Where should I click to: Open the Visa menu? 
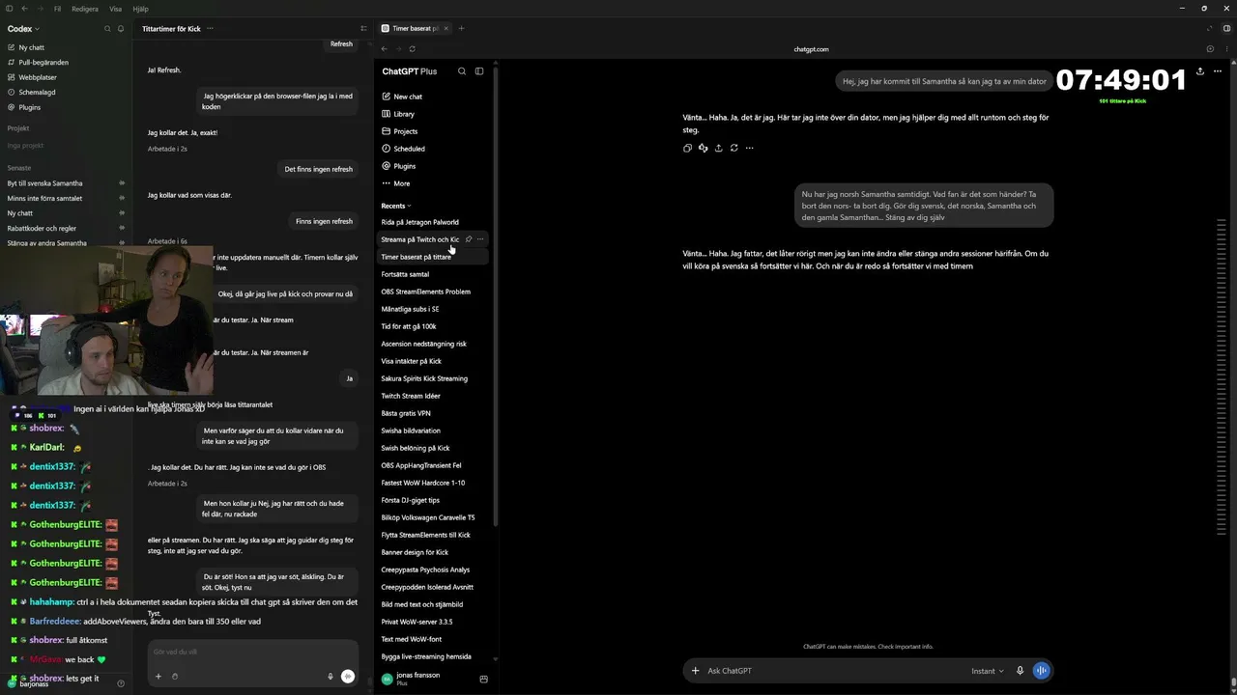pyautogui.click(x=116, y=9)
